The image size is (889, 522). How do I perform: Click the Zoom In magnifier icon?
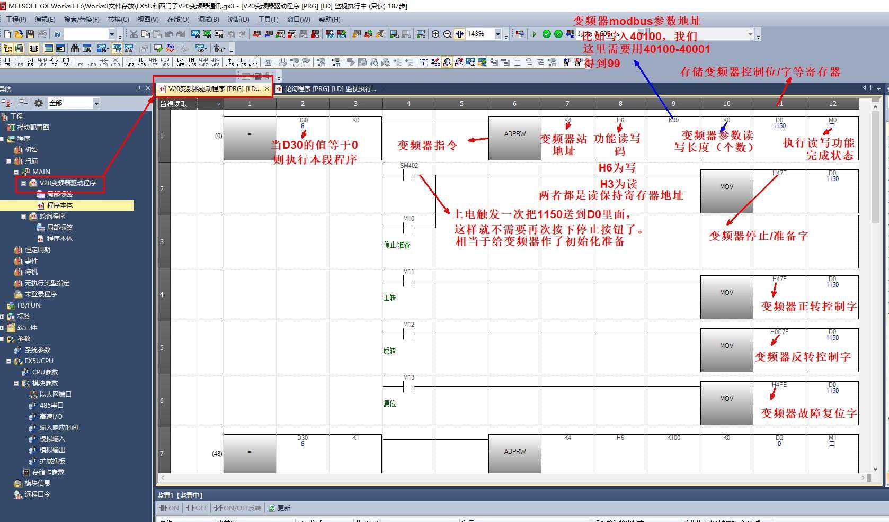[435, 34]
